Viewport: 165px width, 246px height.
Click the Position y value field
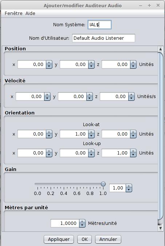click(x=74, y=64)
